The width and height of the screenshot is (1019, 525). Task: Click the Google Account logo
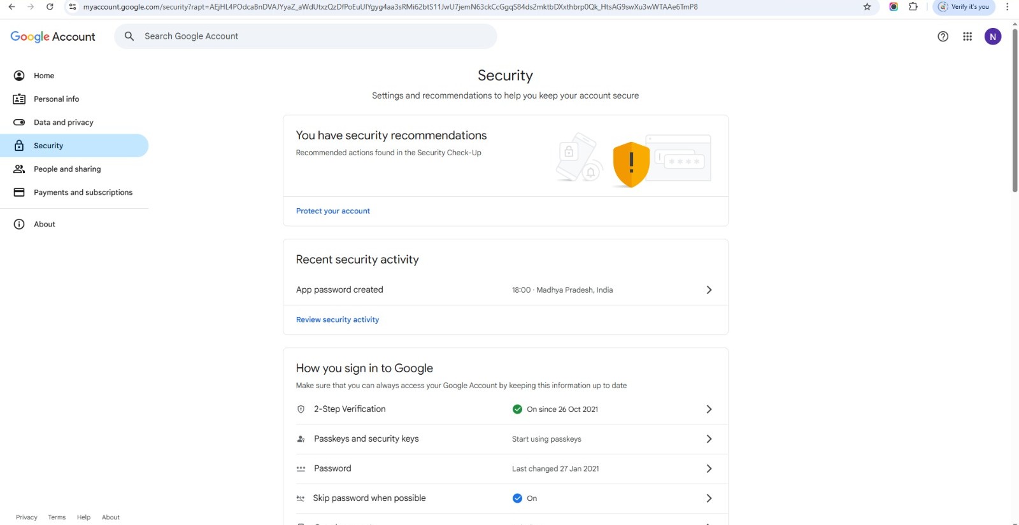coord(53,36)
